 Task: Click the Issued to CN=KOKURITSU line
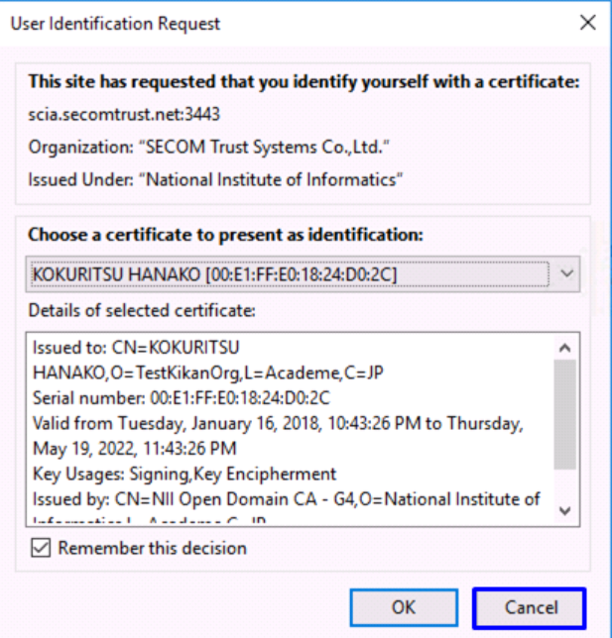click(136, 348)
